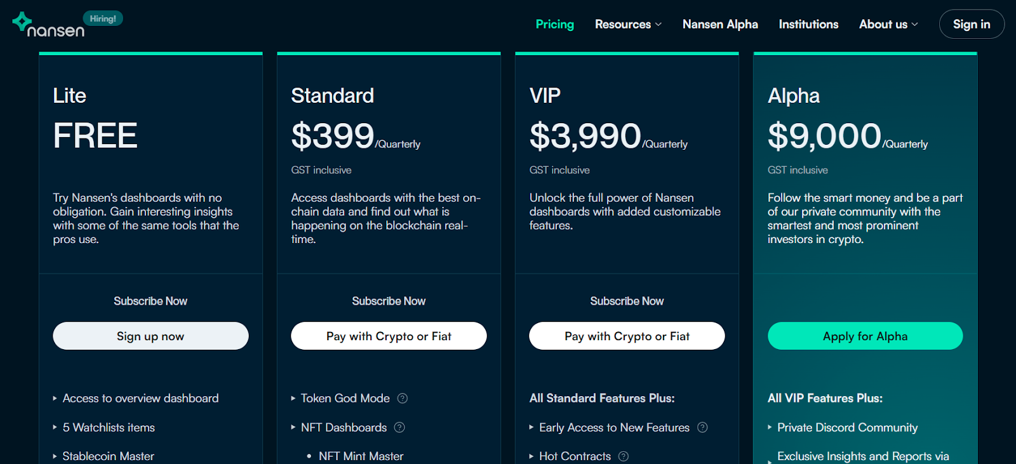
Task: Expand the Resources dropdown menu
Action: pyautogui.click(x=628, y=24)
